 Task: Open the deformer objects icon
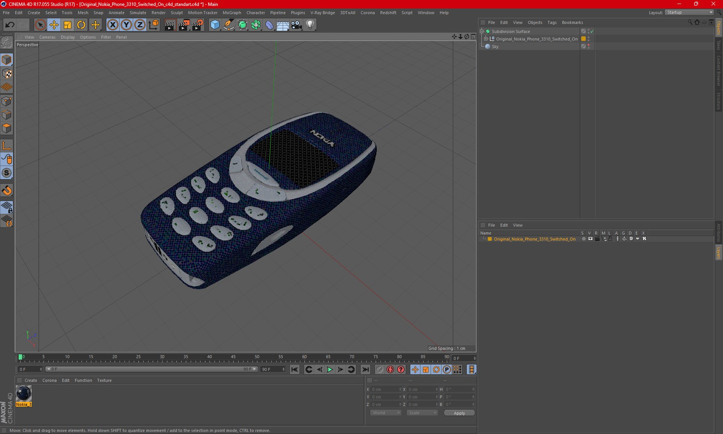269,25
